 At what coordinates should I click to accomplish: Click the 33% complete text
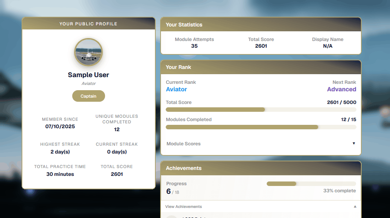(339, 191)
